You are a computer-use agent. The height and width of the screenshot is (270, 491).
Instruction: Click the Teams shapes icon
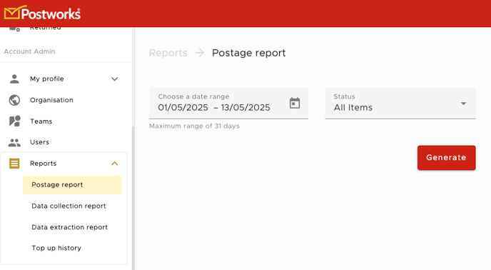(x=15, y=121)
